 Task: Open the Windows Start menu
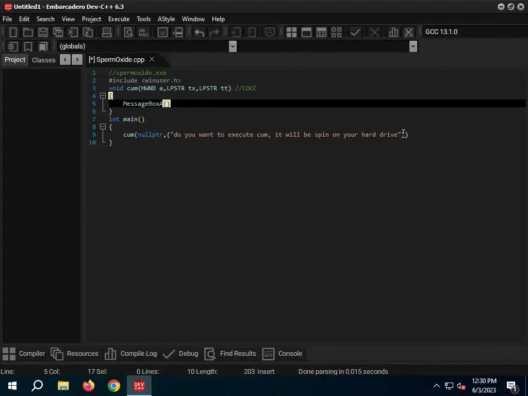(x=12, y=386)
